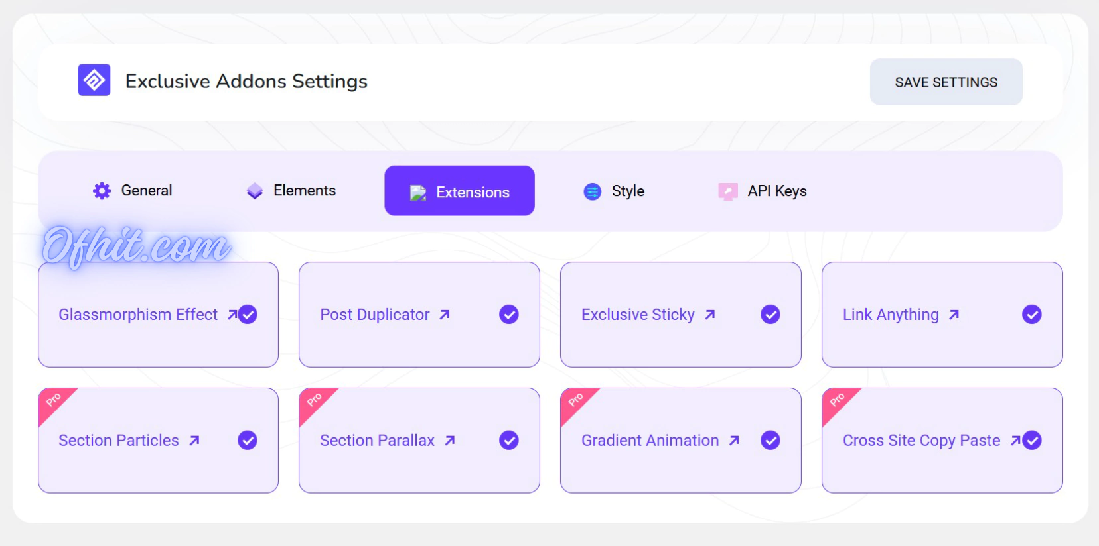Screen dimensions: 1099x546
Task: Open the Elements tab
Action: click(x=291, y=191)
